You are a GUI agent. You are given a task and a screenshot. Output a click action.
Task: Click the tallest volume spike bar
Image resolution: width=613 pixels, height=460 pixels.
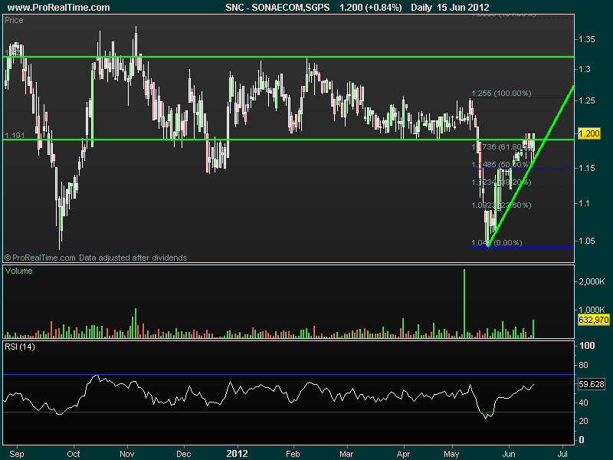[464, 304]
